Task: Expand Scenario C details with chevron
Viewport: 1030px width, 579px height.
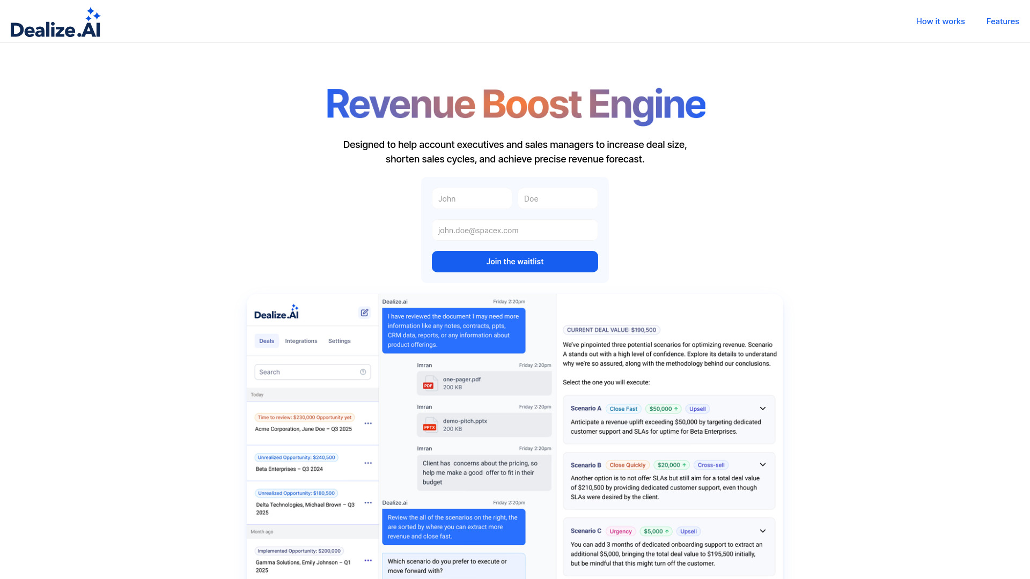Action: click(x=763, y=531)
